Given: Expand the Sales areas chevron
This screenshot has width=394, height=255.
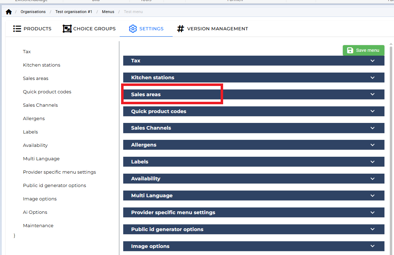Looking at the screenshot, I should tap(372, 94).
